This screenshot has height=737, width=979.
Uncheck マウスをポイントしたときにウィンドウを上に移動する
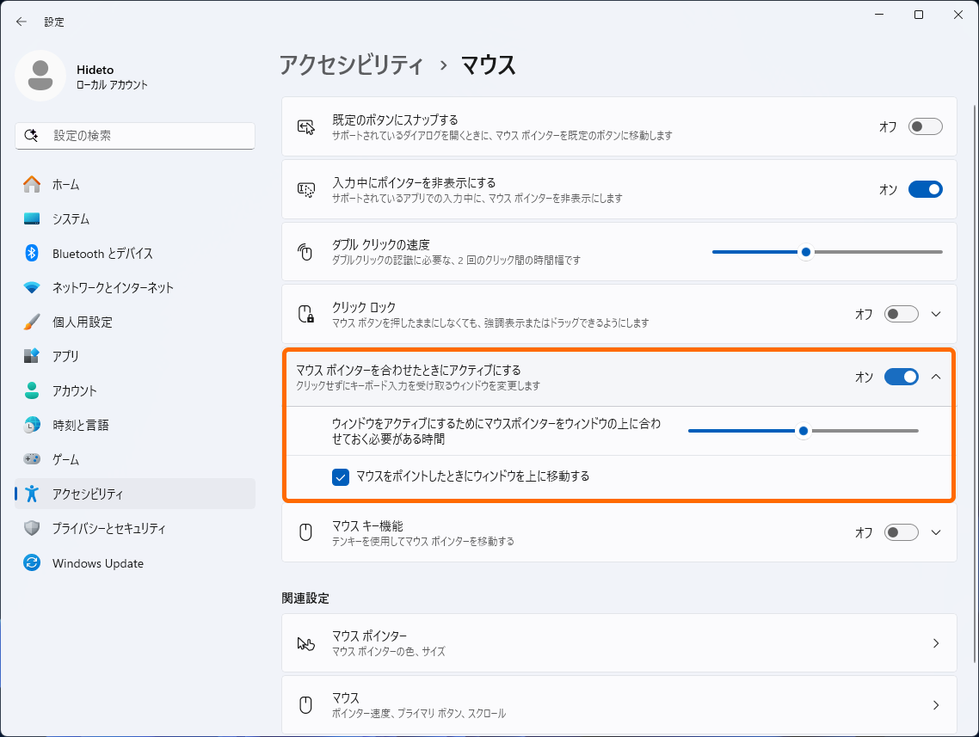pos(340,477)
